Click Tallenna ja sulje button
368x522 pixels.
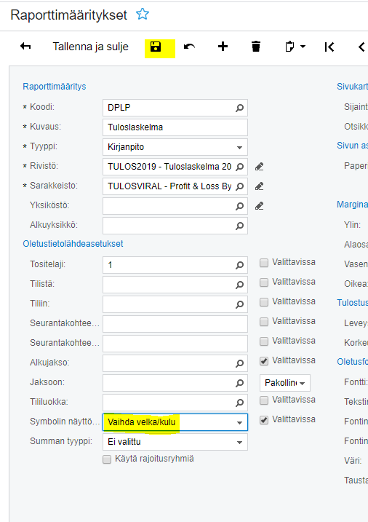(x=90, y=47)
